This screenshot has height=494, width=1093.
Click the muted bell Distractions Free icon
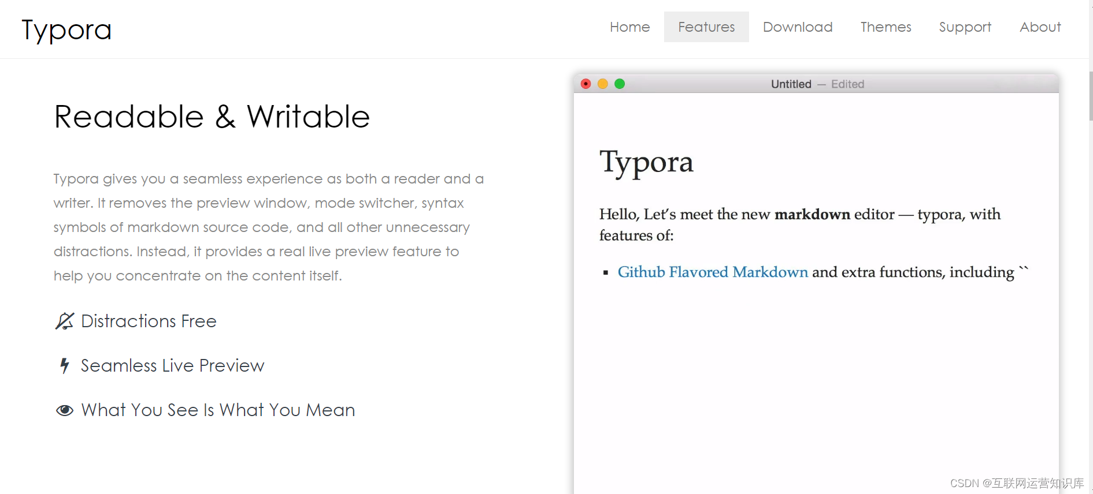(65, 321)
